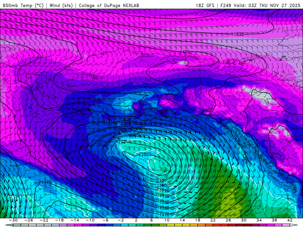This screenshot has height=227, width=303.
Task: Click the -14 value on the temperature scale
Action: click(x=75, y=220)
